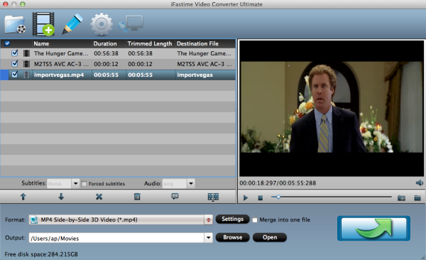Click the Audio eng field
Viewport: 426px width, 260px height.
coord(175,183)
